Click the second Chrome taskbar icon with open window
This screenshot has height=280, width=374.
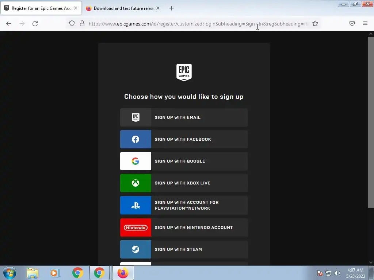[x=99, y=273]
